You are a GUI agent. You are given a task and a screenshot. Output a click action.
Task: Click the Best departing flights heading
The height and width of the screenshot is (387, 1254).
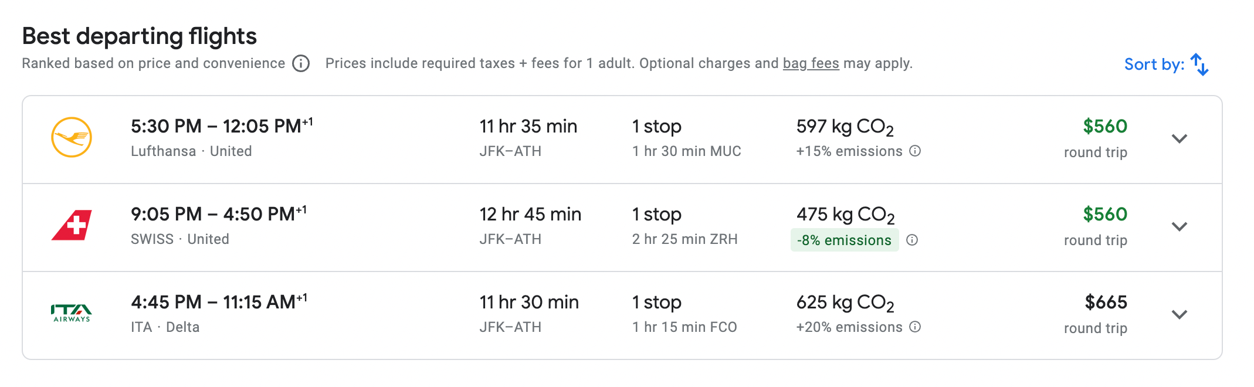(138, 36)
